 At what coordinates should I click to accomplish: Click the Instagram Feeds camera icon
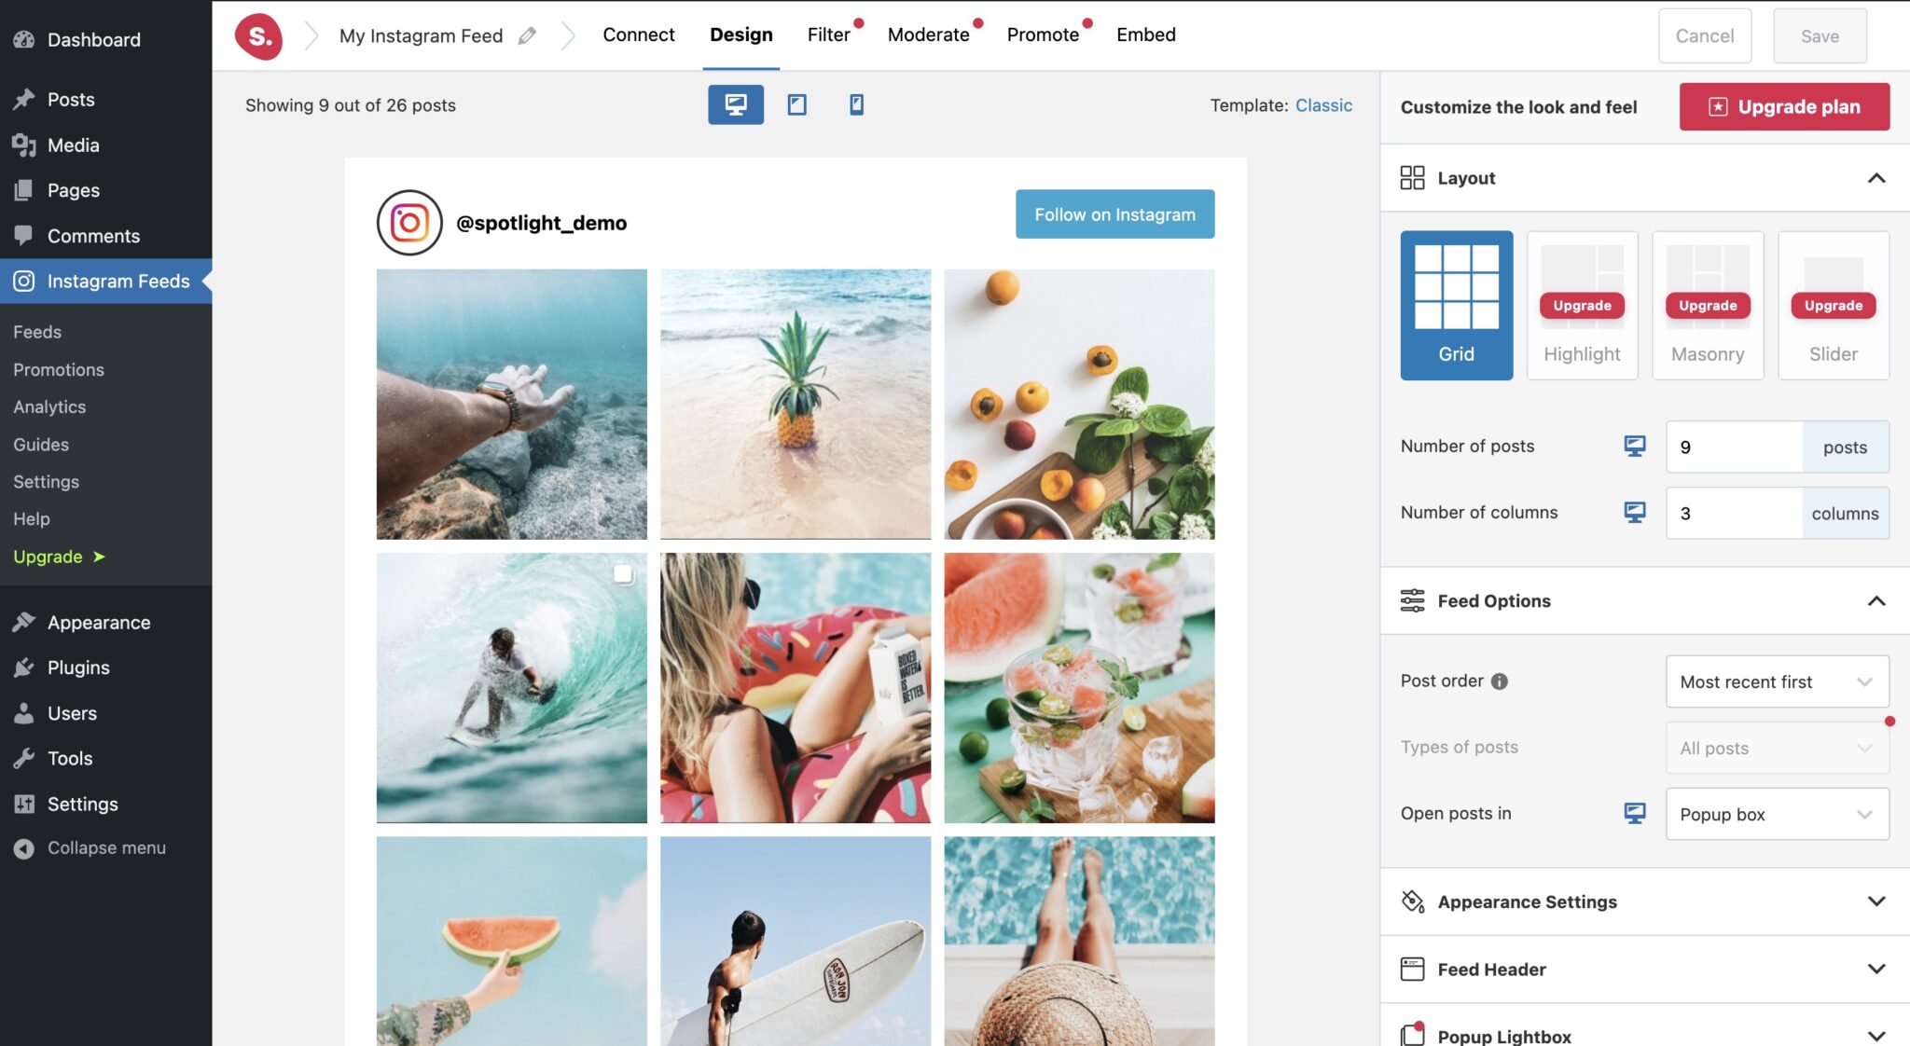[x=24, y=281]
